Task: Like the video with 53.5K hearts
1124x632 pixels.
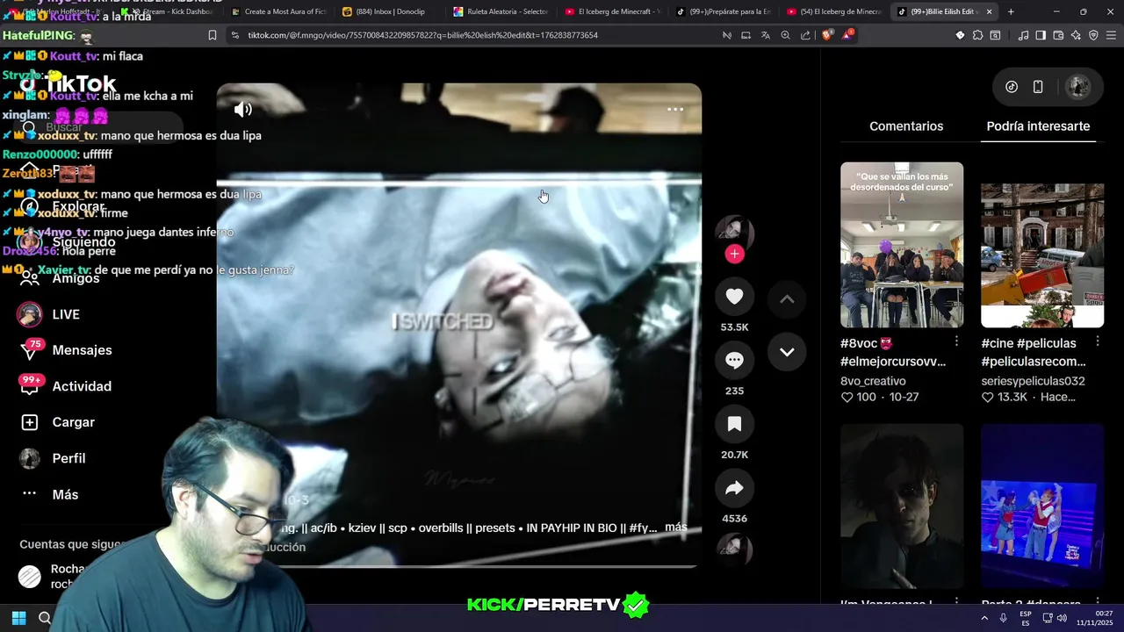Action: point(734,297)
